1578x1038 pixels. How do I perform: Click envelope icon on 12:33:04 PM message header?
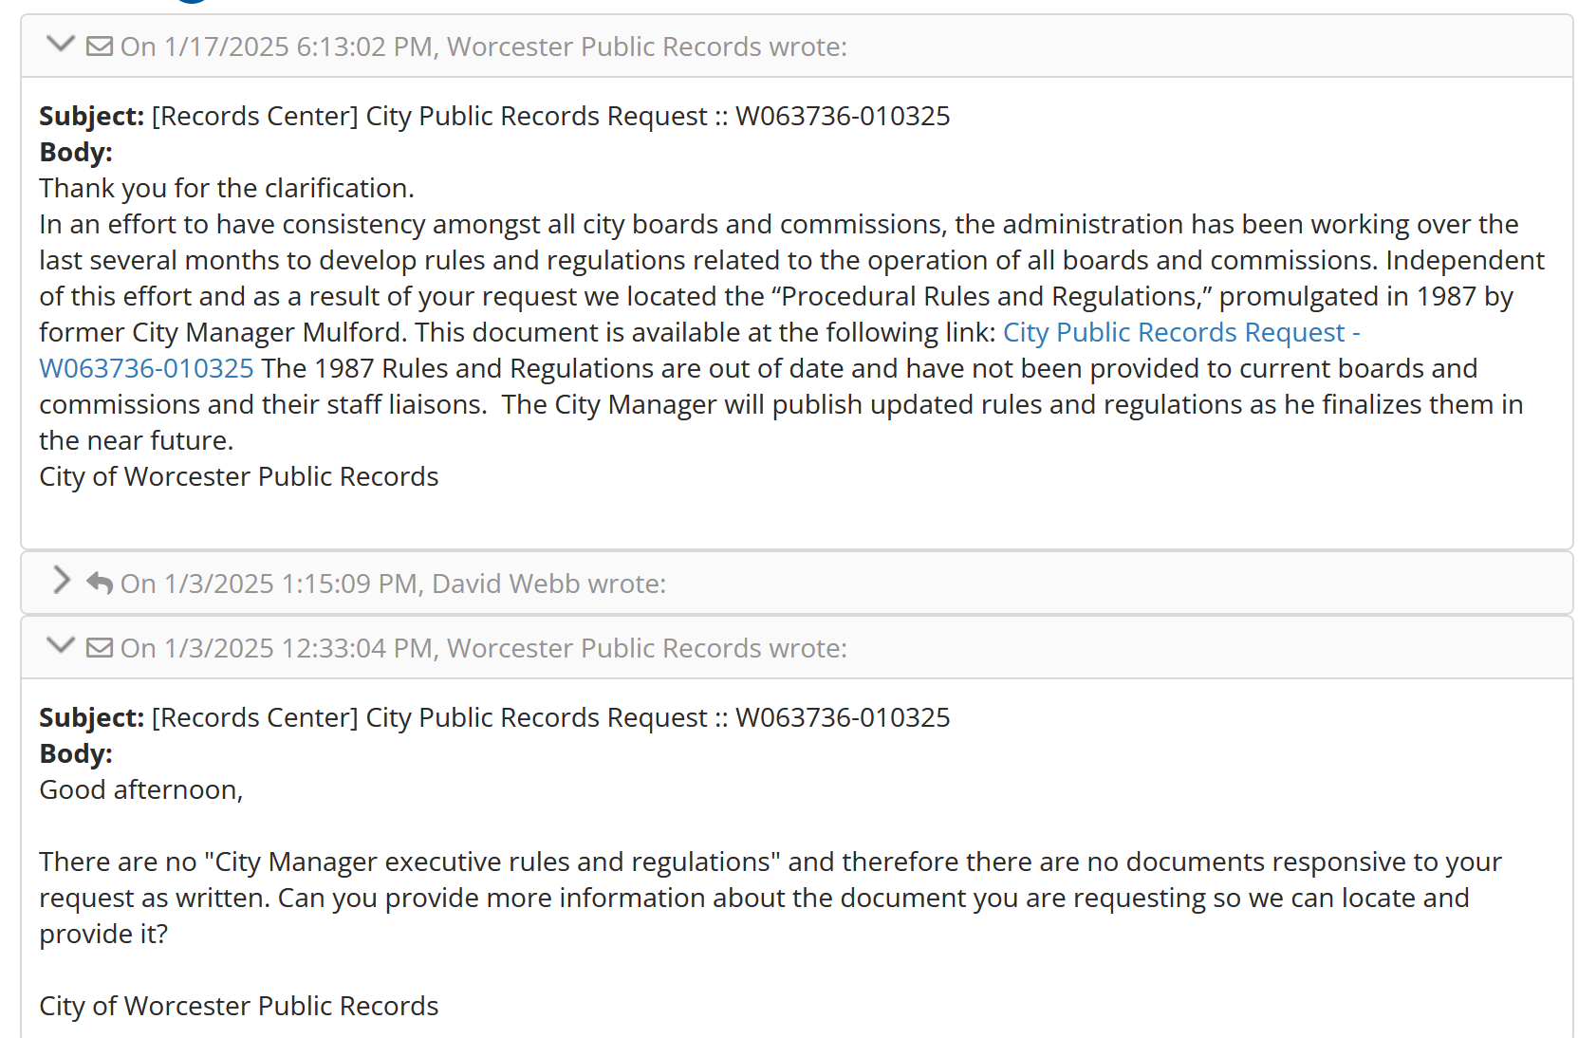[100, 648]
